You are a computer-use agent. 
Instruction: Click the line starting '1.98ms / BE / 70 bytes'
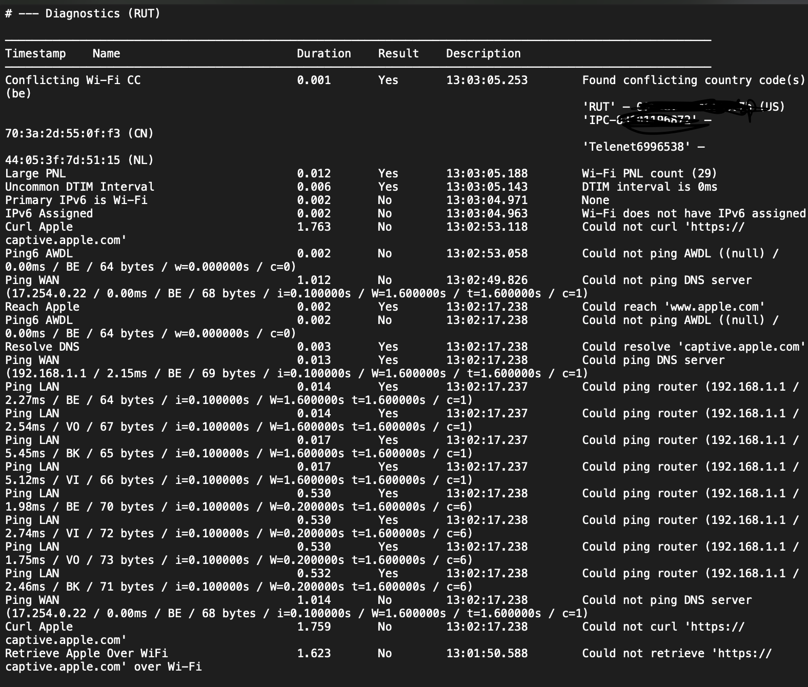pyautogui.click(x=239, y=507)
